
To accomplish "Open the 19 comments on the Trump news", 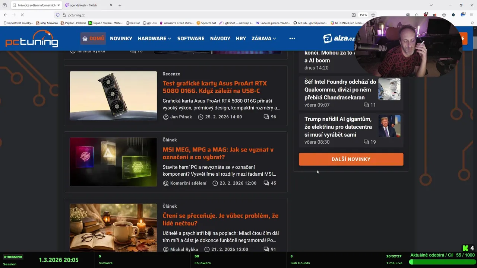I will pos(370,142).
